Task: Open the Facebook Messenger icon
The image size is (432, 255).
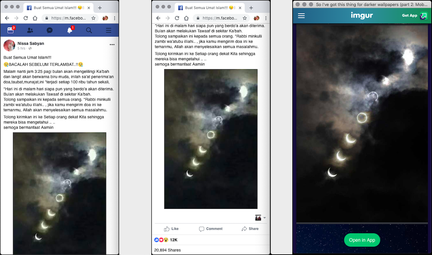Action: [49, 30]
